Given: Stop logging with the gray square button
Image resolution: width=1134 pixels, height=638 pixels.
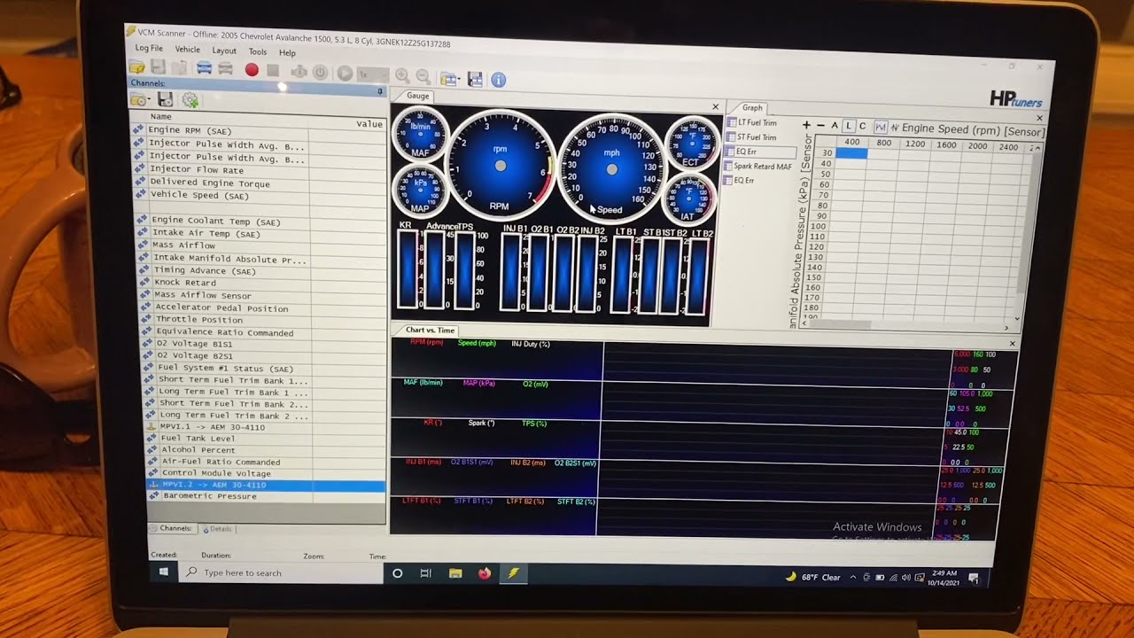Looking at the screenshot, I should click(x=273, y=70).
